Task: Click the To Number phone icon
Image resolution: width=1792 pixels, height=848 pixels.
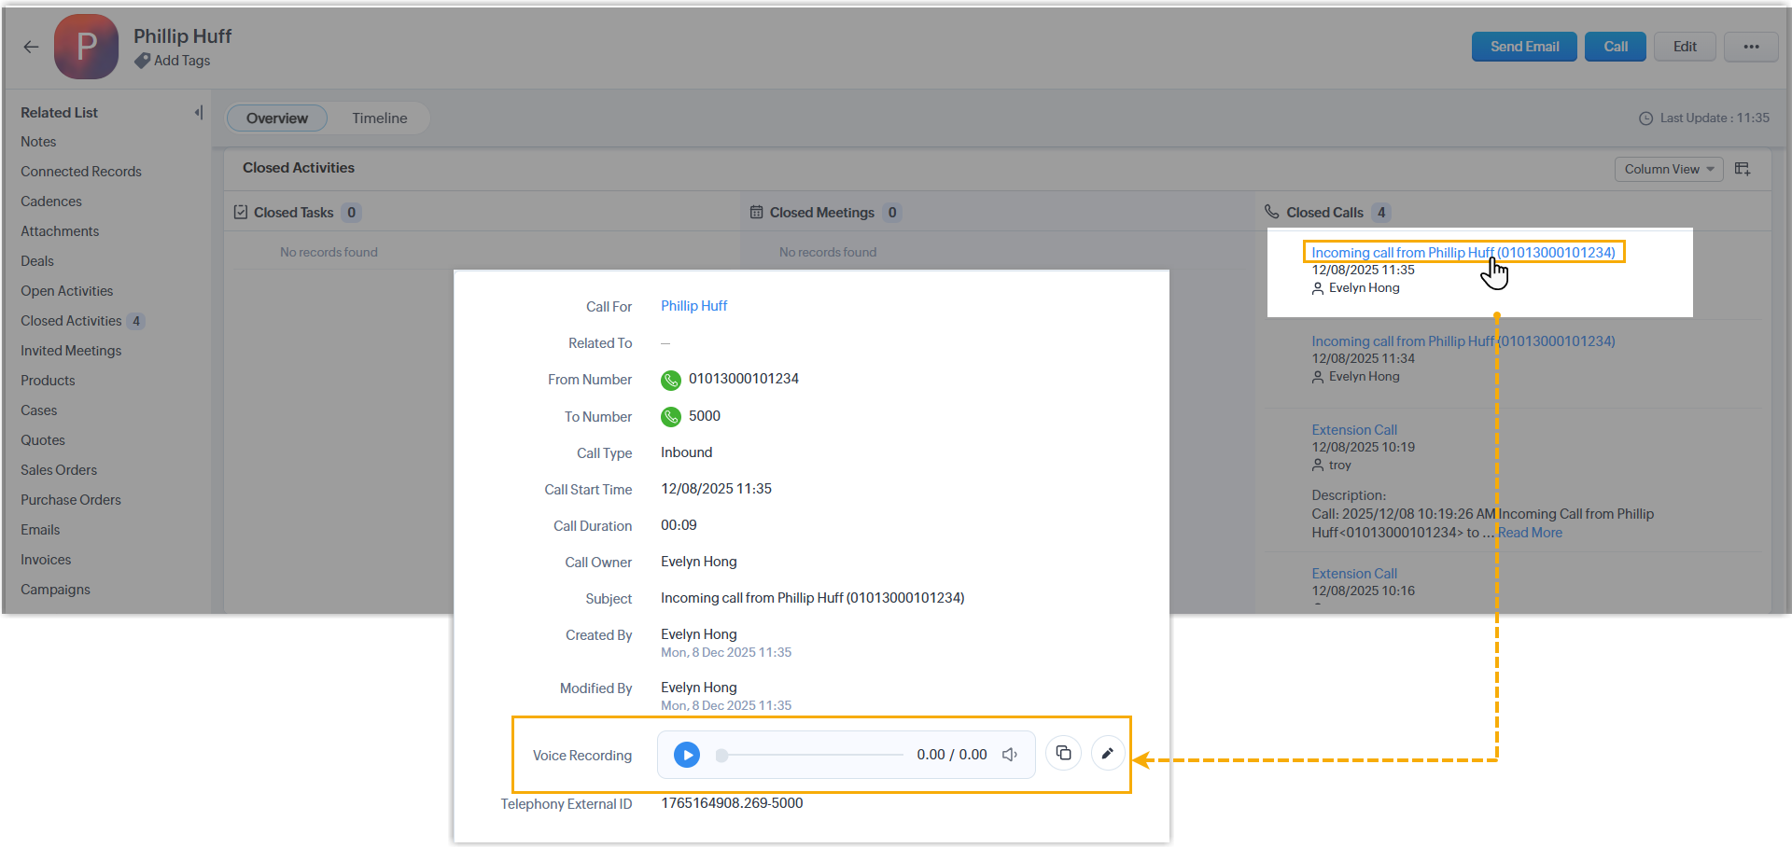Action: coord(670,417)
